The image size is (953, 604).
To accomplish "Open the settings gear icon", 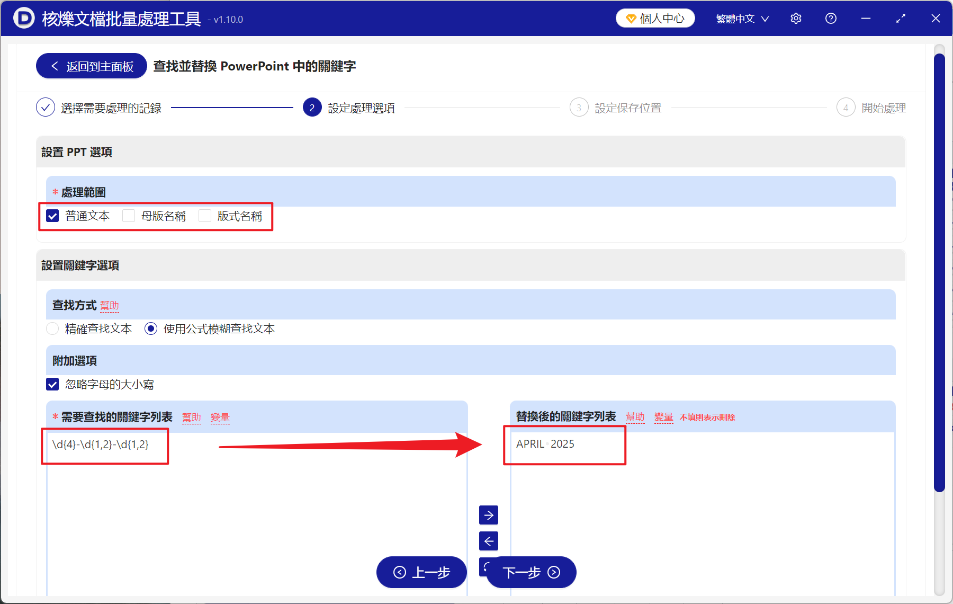I will pyautogui.click(x=796, y=18).
